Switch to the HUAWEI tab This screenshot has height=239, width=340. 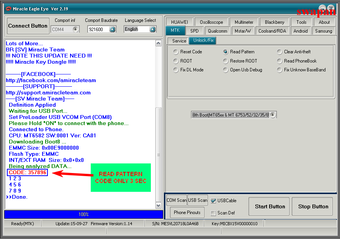pos(180,22)
